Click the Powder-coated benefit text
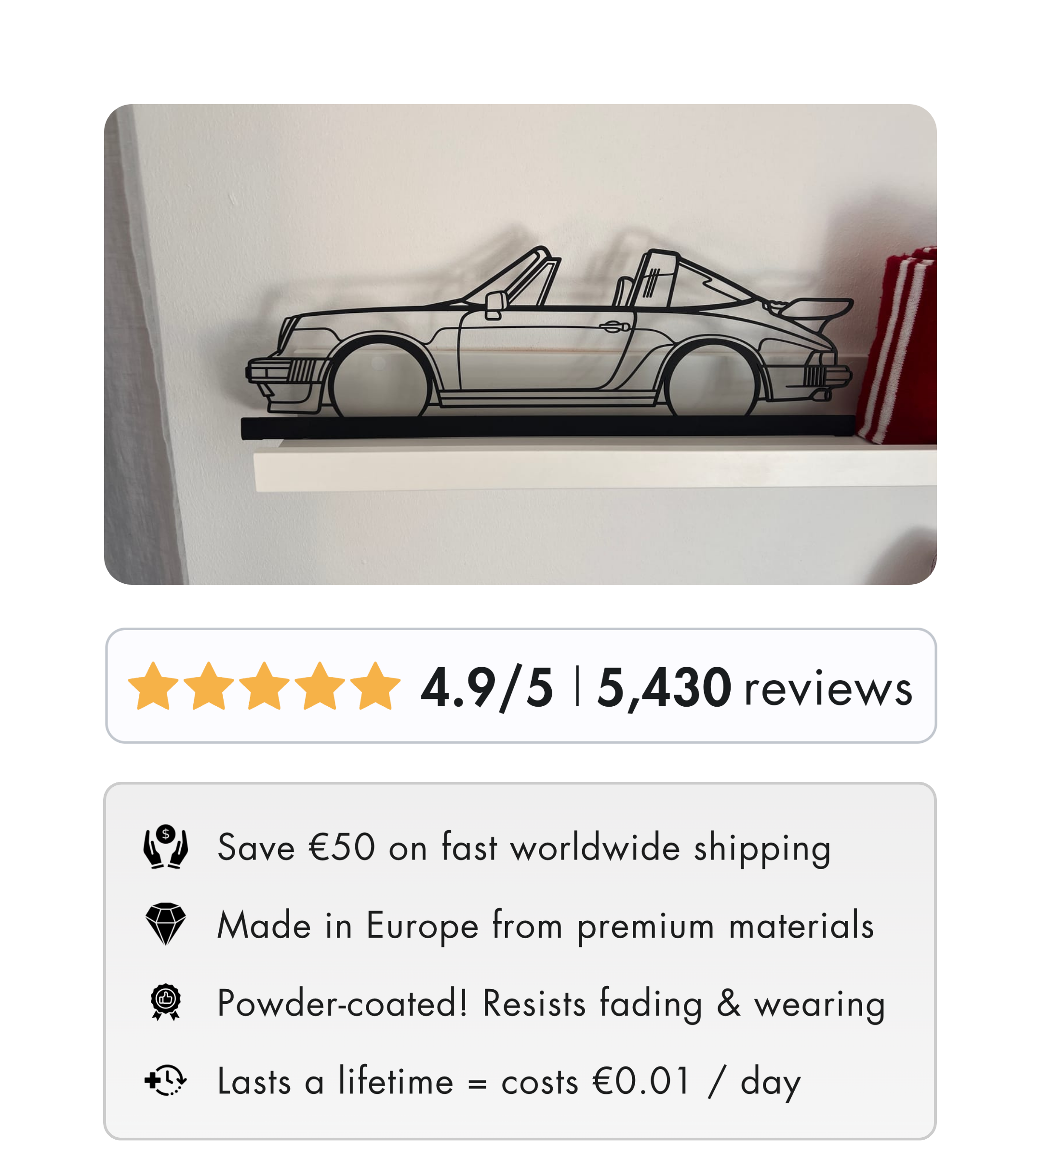This screenshot has width=1041, height=1157. click(551, 1003)
